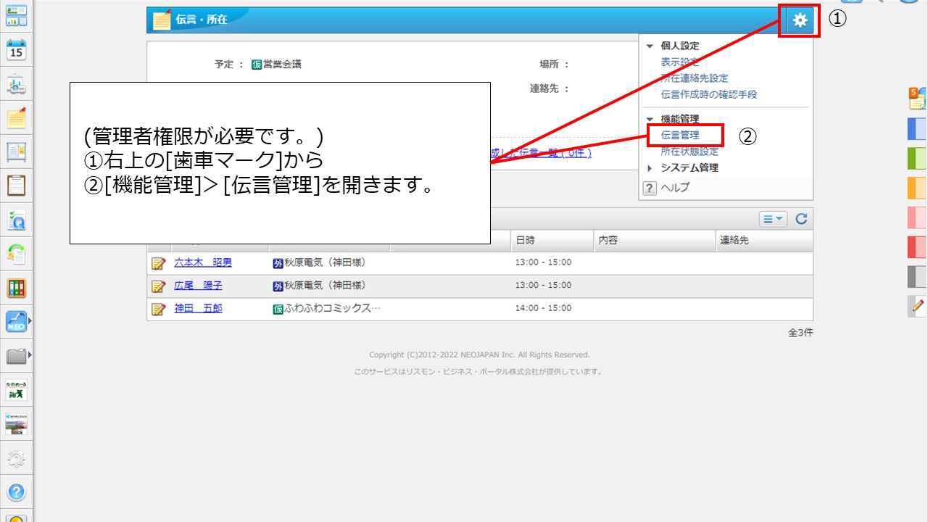Open the binder cabinet icon in sidebar
Viewport: 928px width, 522px height.
coord(16,288)
